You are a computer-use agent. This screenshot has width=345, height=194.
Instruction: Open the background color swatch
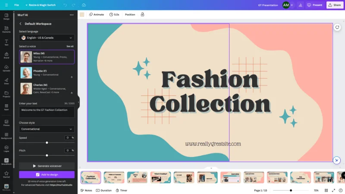coord(82,15)
